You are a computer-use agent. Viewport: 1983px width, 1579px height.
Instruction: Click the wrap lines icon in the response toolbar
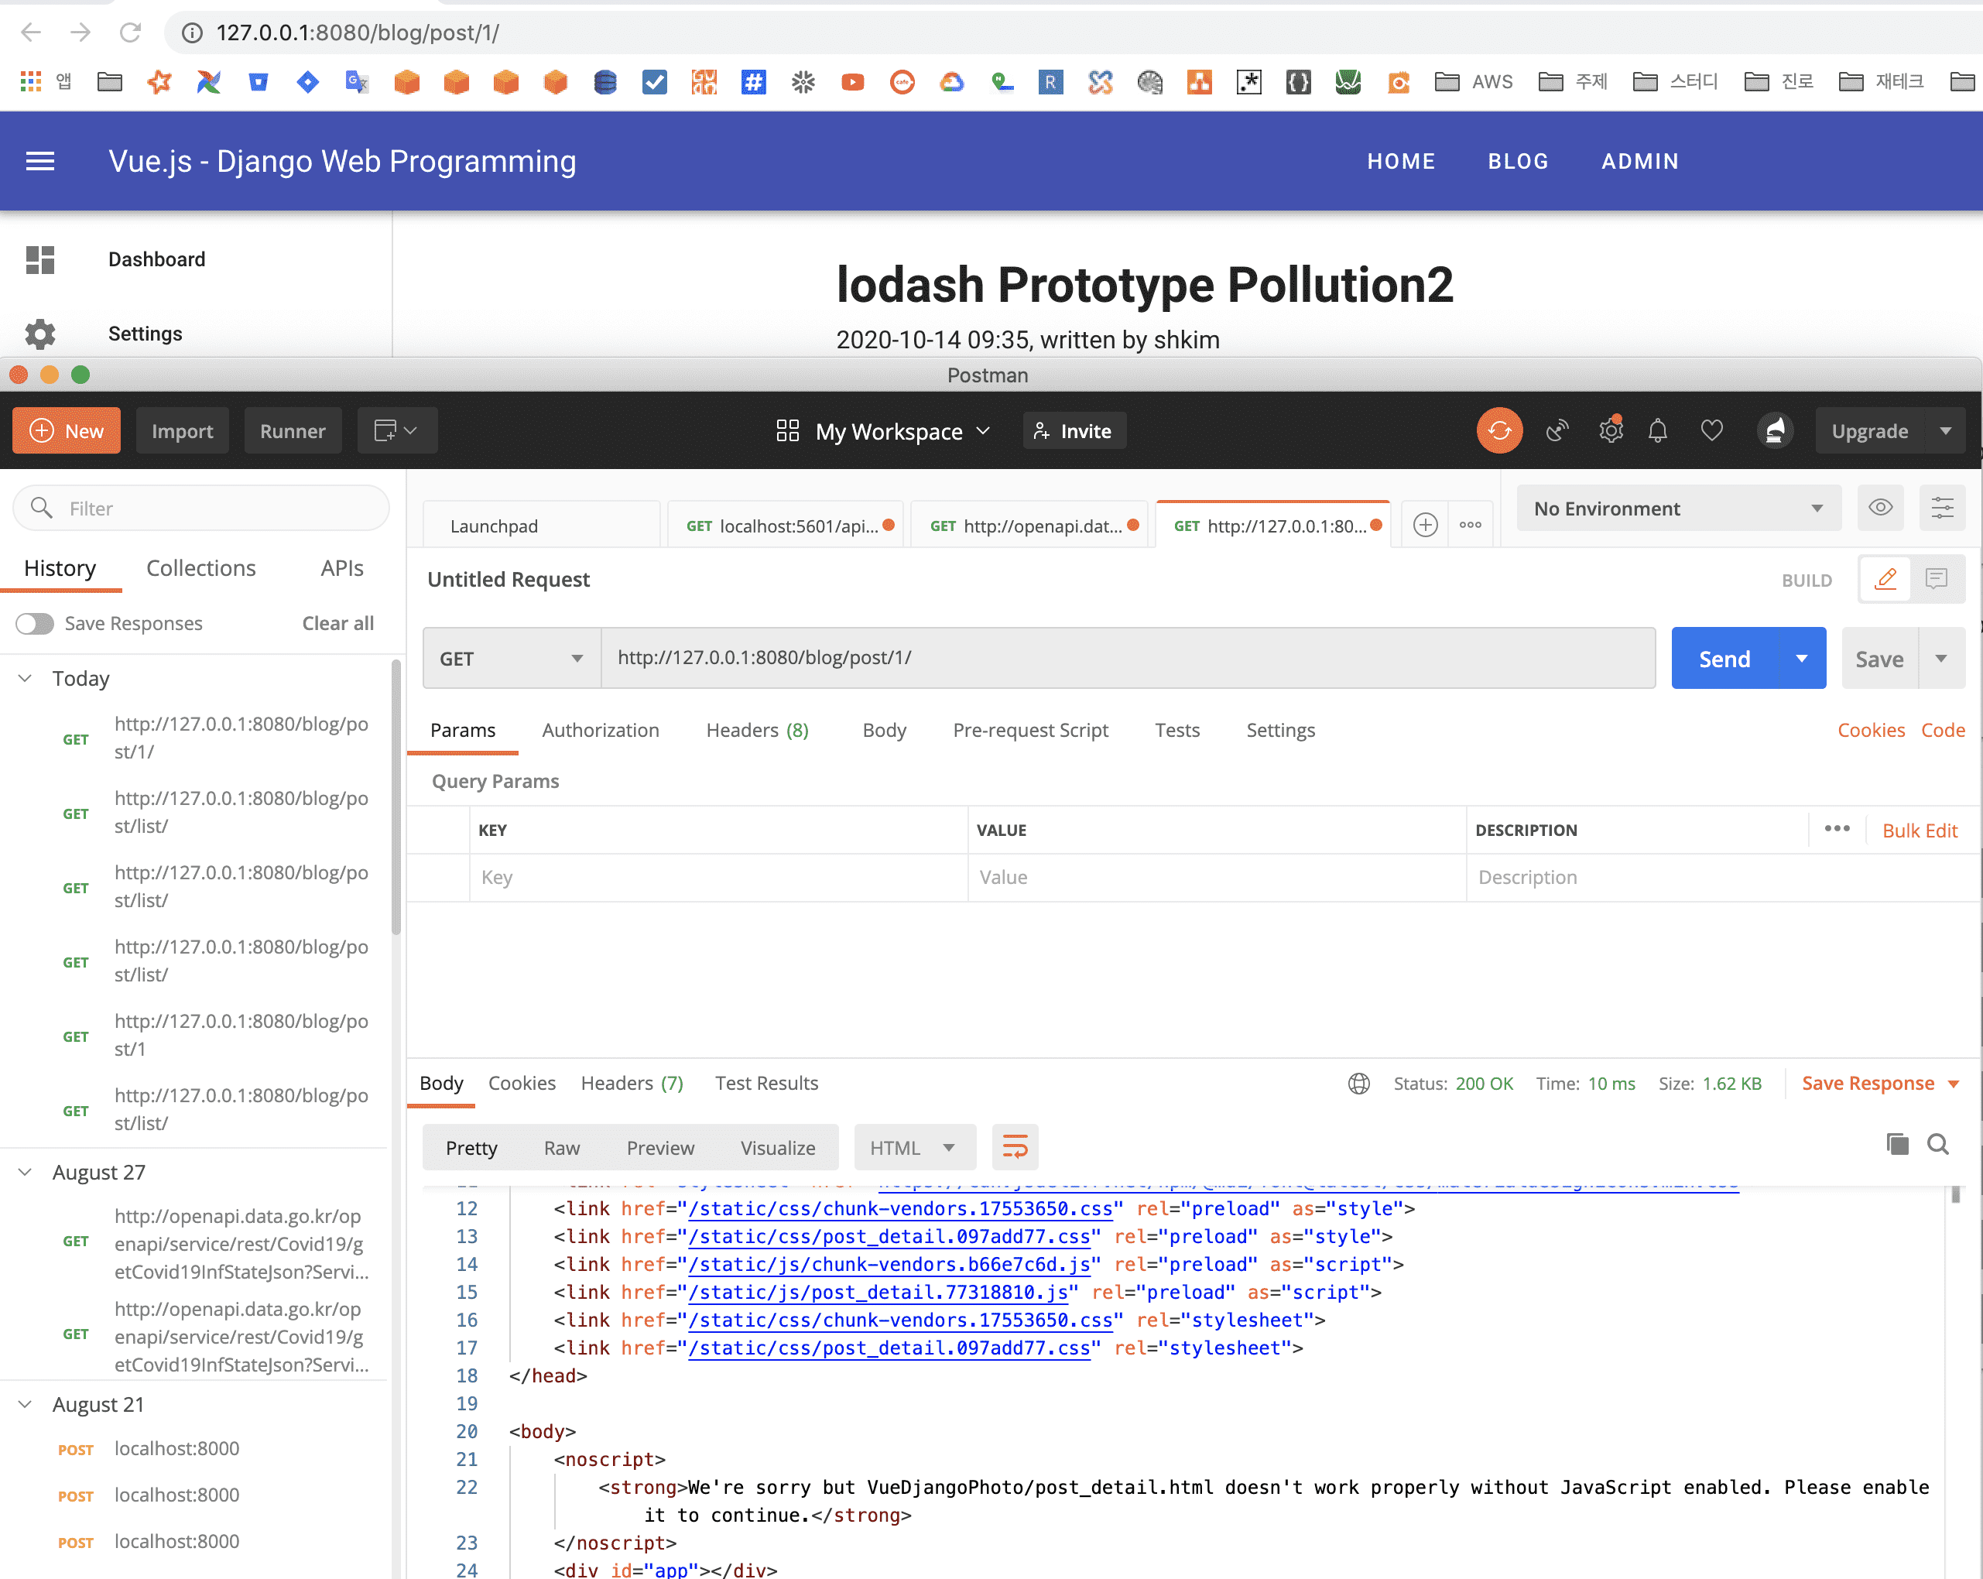point(1015,1147)
